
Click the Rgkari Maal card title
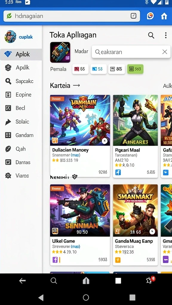click(128, 150)
